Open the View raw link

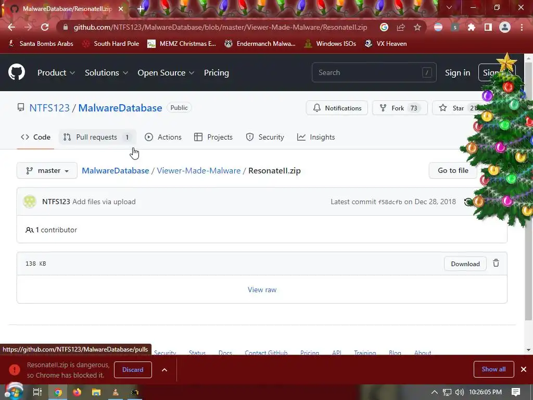pos(262,290)
